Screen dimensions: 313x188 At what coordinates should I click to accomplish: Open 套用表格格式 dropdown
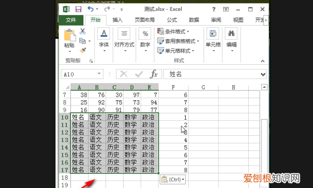pos(178,41)
